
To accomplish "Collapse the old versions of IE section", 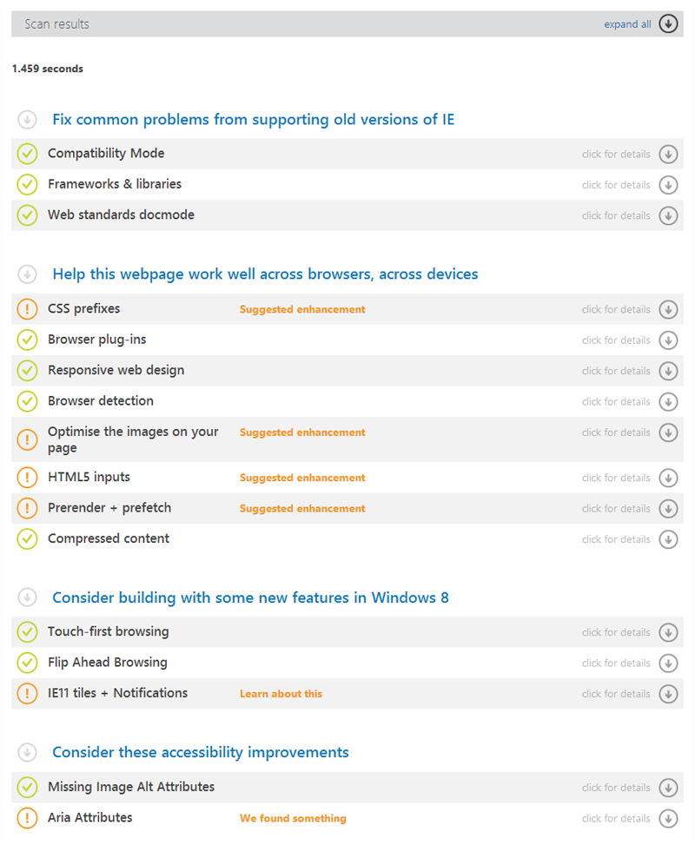I will point(27,120).
